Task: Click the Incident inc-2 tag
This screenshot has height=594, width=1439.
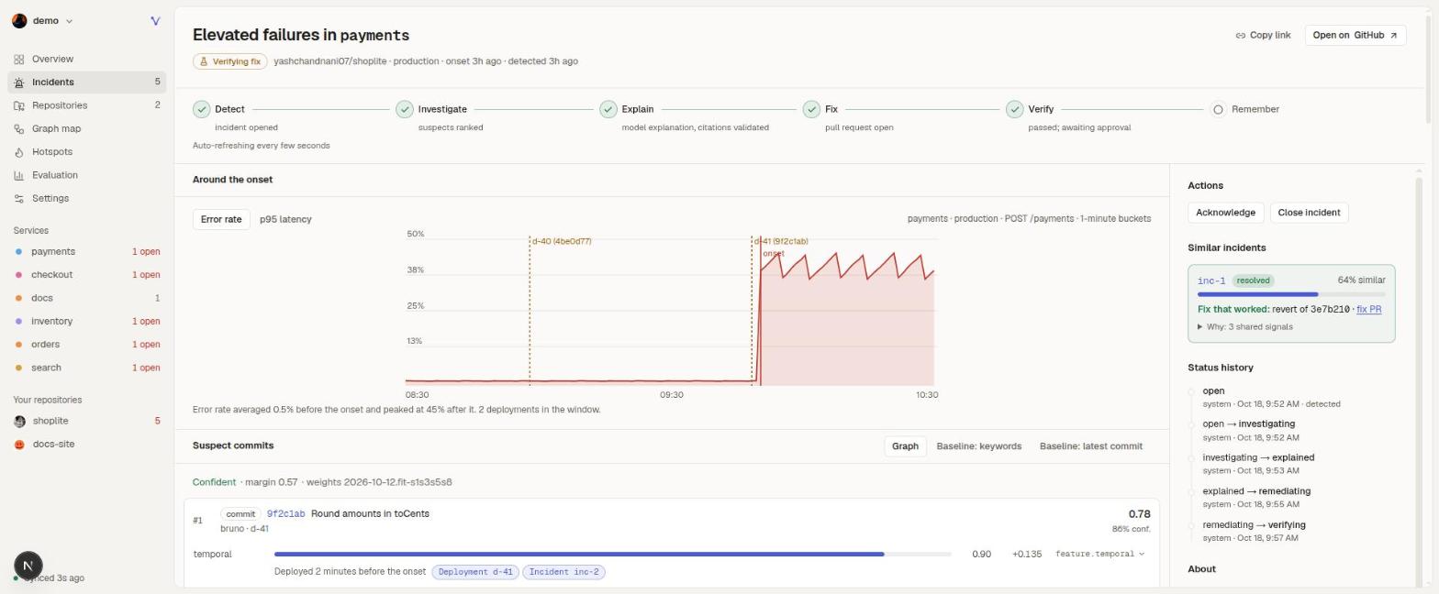Action: pyautogui.click(x=563, y=572)
